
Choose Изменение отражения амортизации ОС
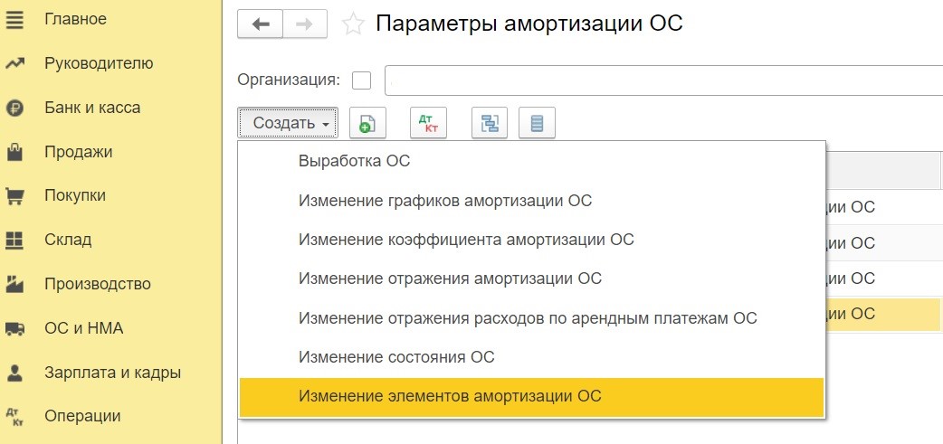531,279
